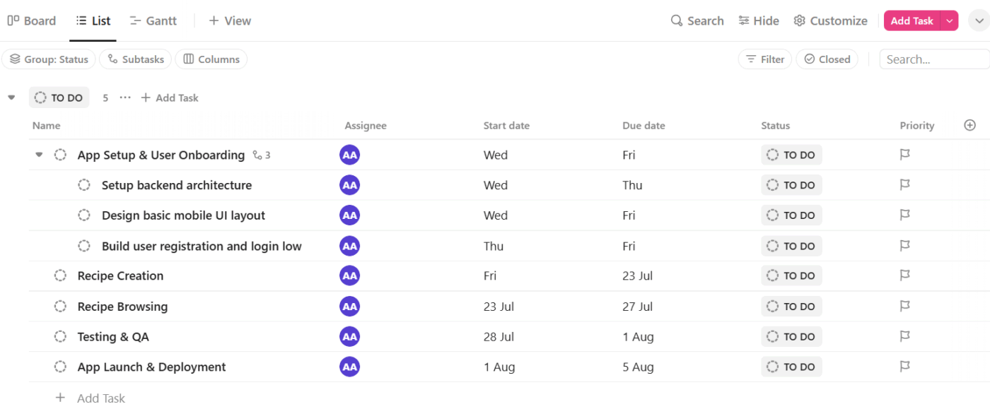The height and width of the screenshot is (409, 990).
Task: Switch to the Gantt view tab
Action: pos(153,21)
